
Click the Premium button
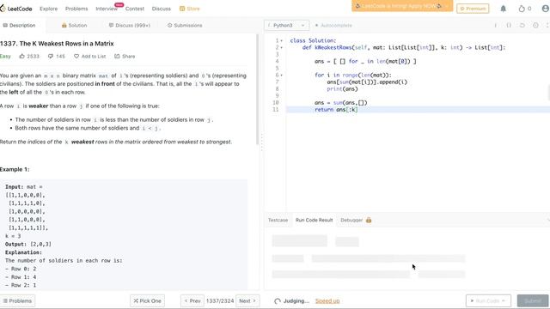click(x=473, y=9)
